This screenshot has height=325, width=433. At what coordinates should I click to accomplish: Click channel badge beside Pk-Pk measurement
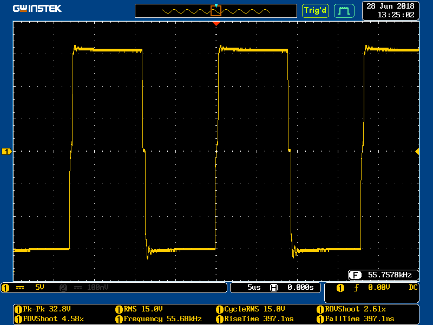pos(18,309)
